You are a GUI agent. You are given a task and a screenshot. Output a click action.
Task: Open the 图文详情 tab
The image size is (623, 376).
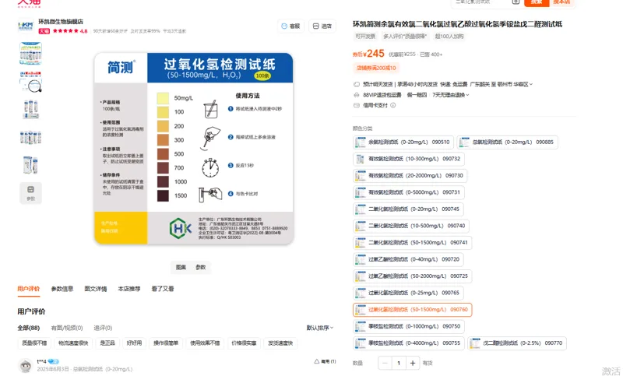(x=95, y=289)
